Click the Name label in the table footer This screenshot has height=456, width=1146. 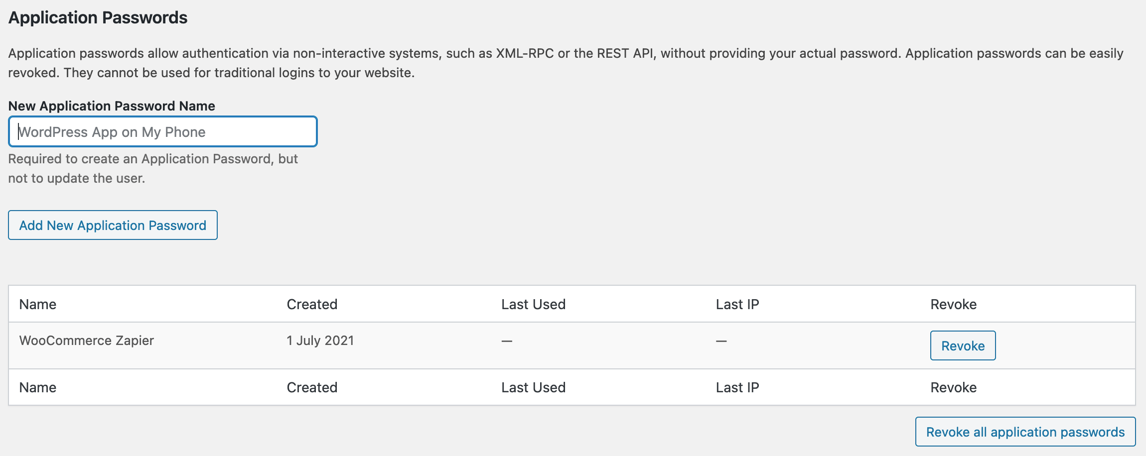pyautogui.click(x=38, y=387)
